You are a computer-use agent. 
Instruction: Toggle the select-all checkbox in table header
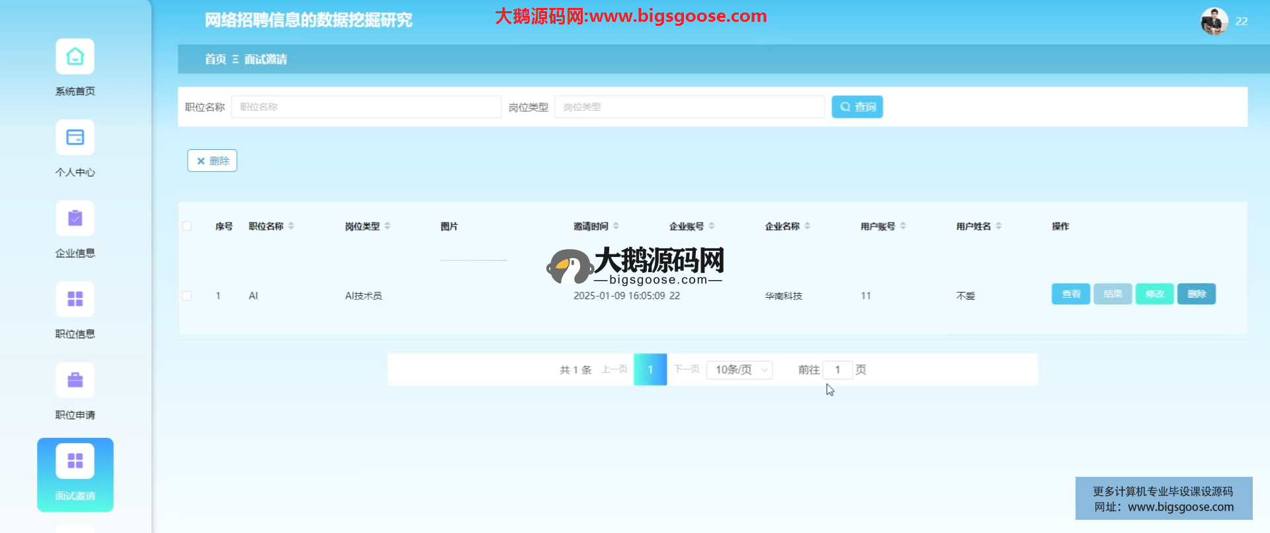point(187,227)
